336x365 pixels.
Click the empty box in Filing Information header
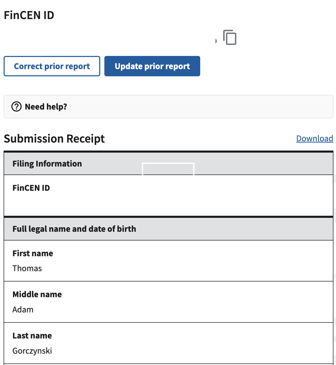click(168, 169)
